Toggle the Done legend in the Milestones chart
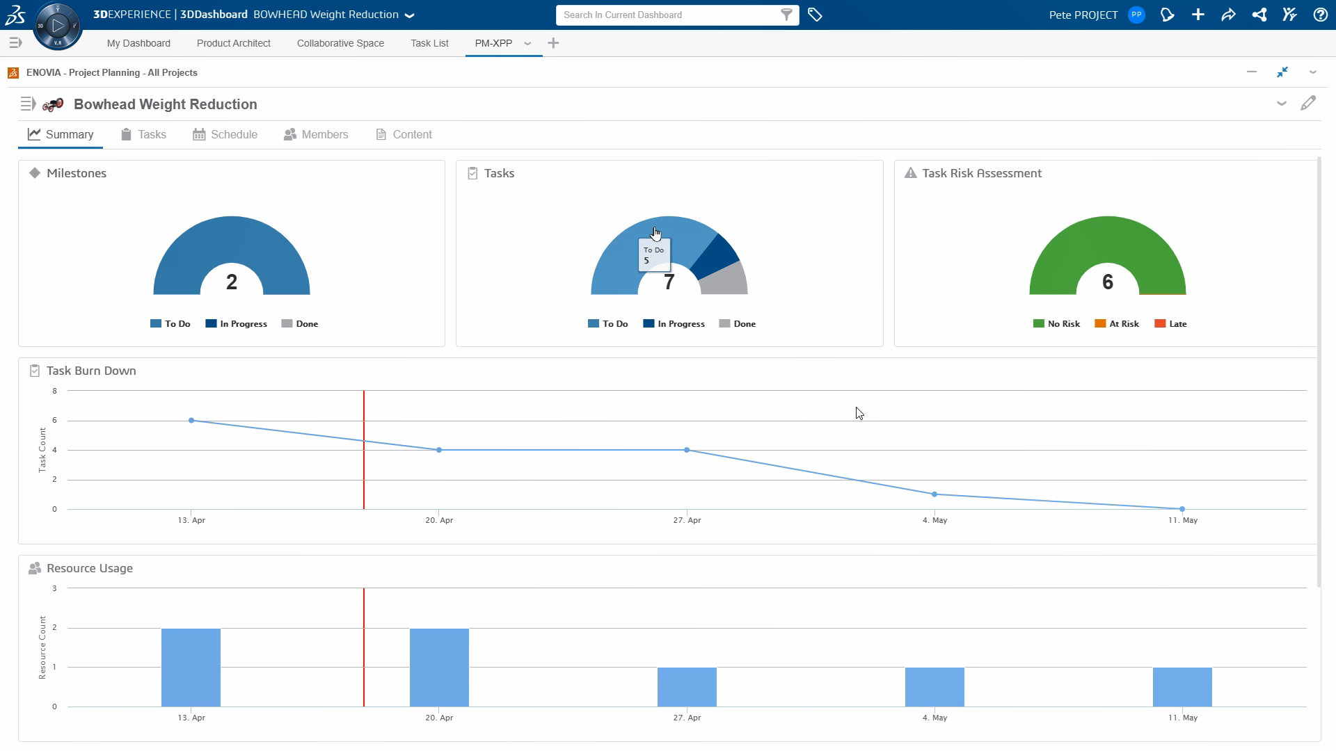The image size is (1336, 751). tap(306, 324)
